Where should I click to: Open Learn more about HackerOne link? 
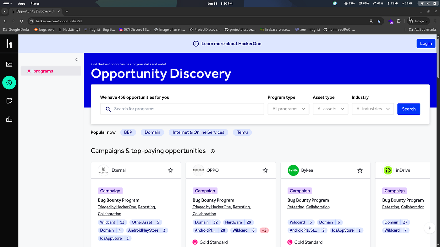[x=231, y=44]
